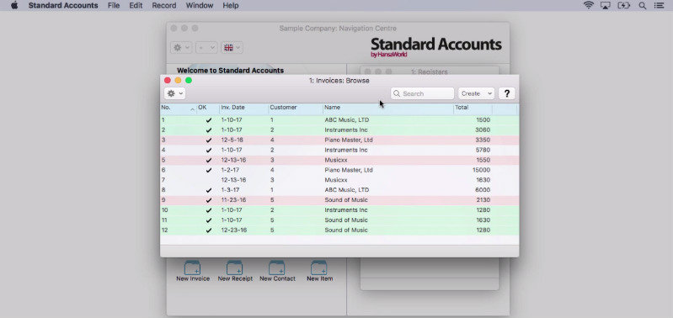Open the plus dropdown in Navigation Centre
The width and height of the screenshot is (673, 318).
pyautogui.click(x=206, y=48)
